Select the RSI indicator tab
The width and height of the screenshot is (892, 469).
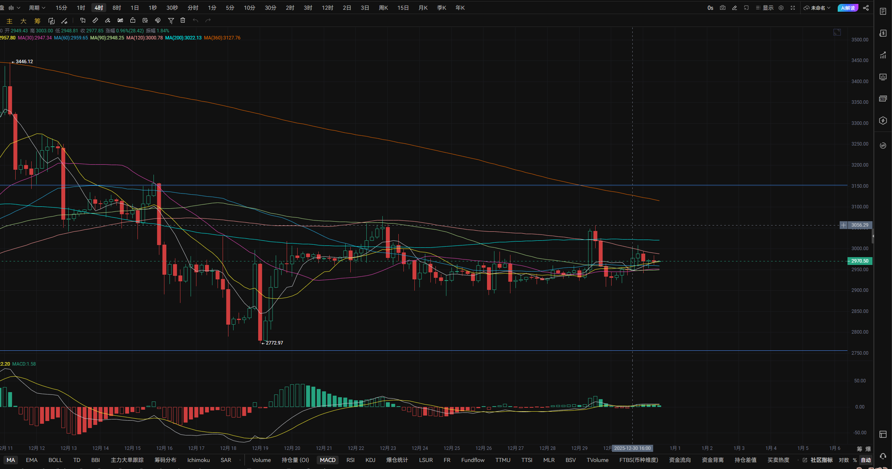[350, 460]
